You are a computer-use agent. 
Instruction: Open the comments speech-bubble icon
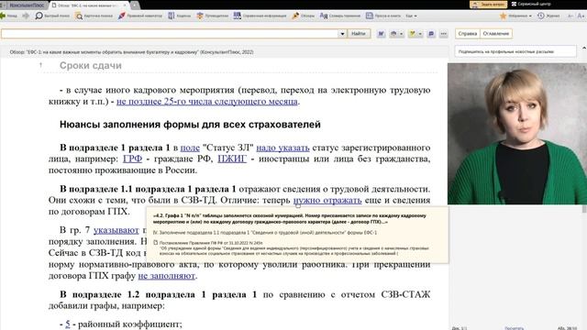pyautogui.click(x=431, y=34)
